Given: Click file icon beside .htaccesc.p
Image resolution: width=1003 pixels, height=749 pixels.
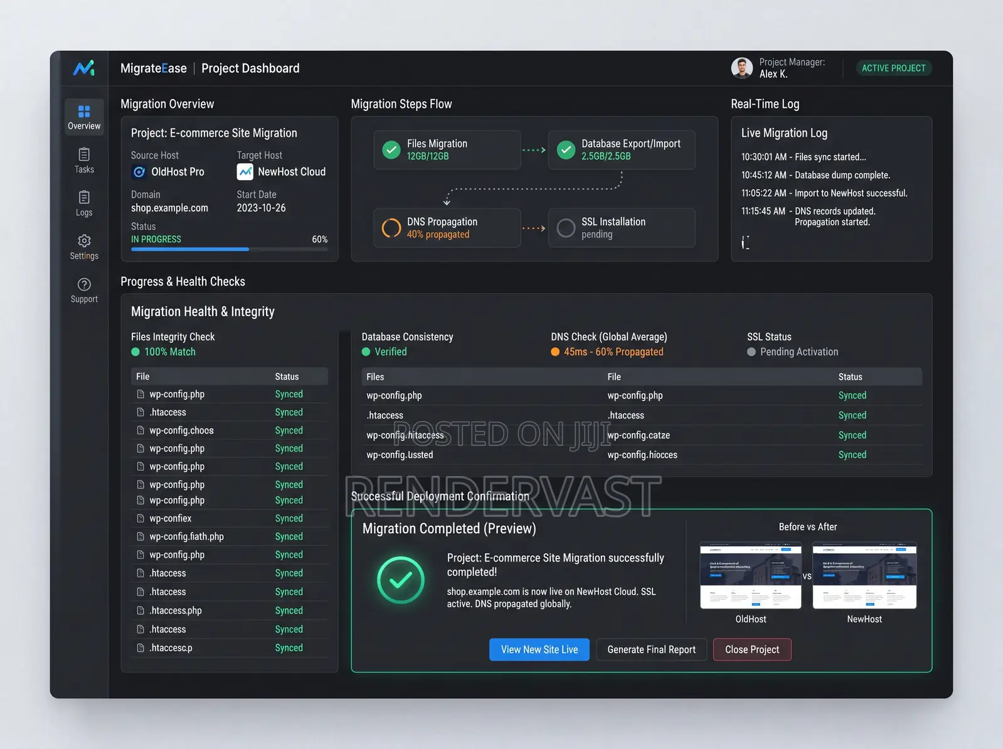Looking at the screenshot, I should [141, 648].
